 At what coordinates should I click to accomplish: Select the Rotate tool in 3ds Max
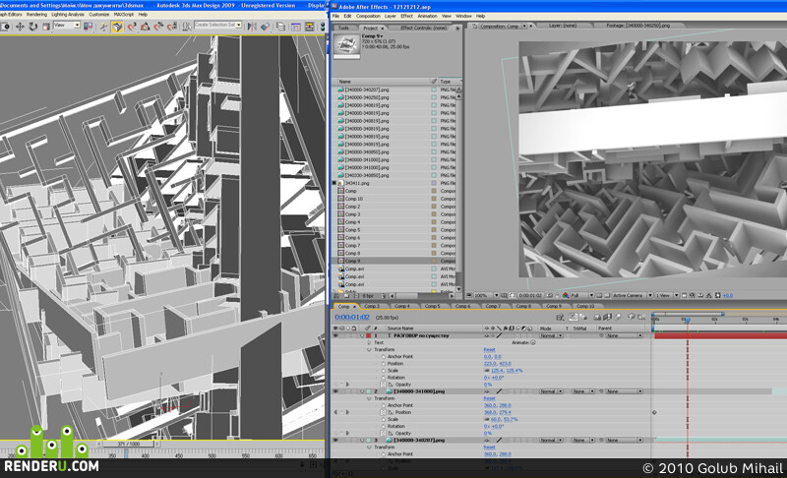coord(33,27)
